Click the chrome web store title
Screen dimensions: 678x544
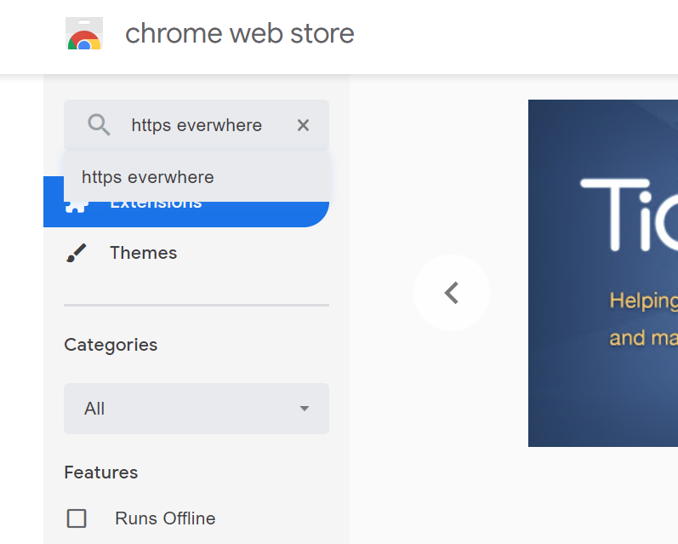[240, 33]
